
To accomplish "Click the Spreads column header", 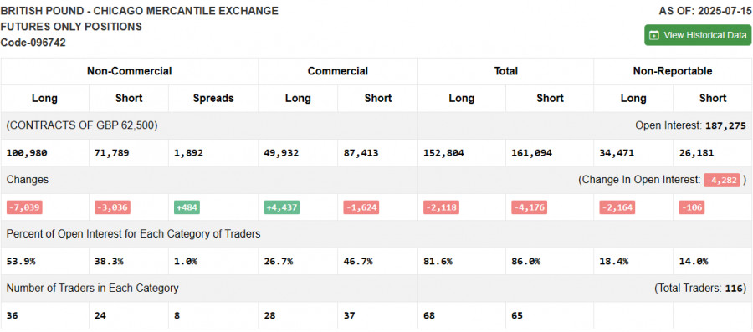I will pyautogui.click(x=213, y=99).
